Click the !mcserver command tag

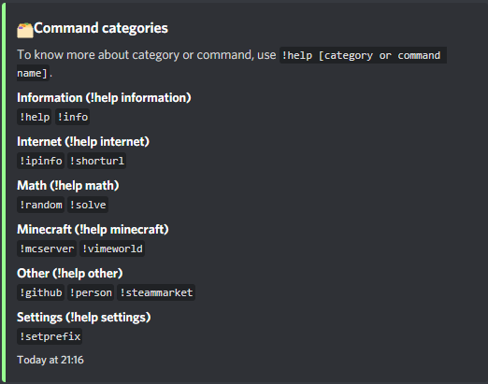(x=47, y=249)
